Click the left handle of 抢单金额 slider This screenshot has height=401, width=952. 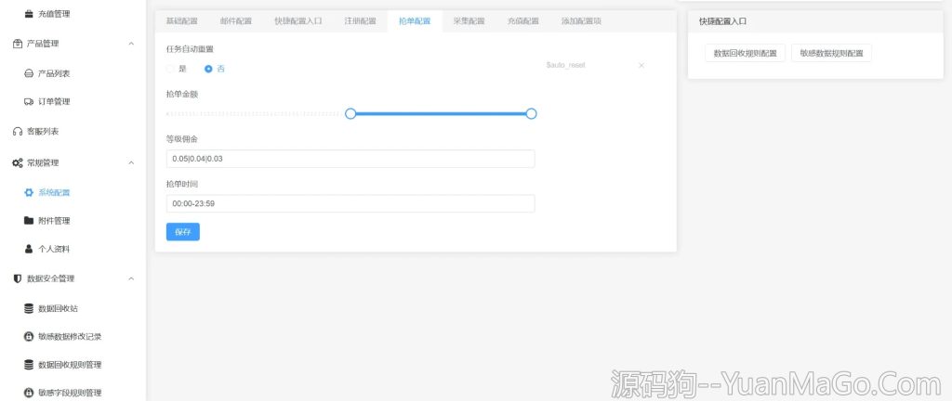(350, 114)
